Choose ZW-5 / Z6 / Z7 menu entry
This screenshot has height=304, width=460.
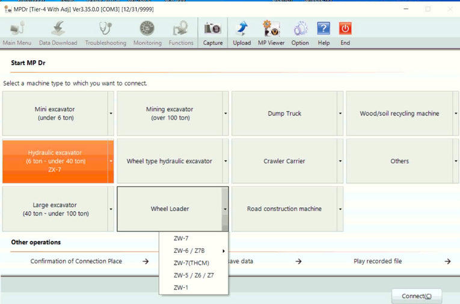click(x=194, y=275)
